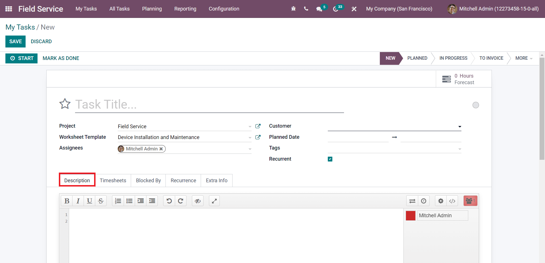Open the Worksheet Template dropdown
This screenshot has height=263, width=545.
pos(250,137)
